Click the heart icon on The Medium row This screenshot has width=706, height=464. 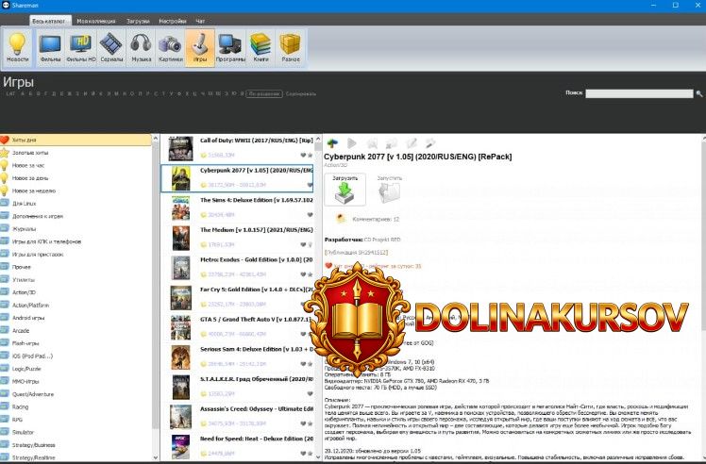point(303,244)
